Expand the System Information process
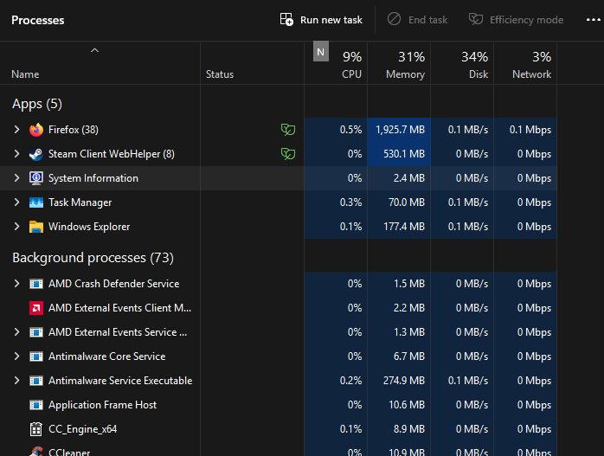Screen dimensions: 604x456 pos(16,178)
